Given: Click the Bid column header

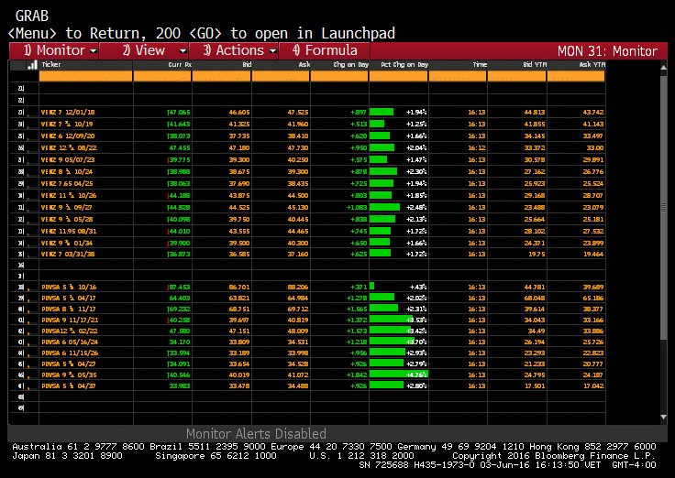Looking at the screenshot, I should (247, 65).
